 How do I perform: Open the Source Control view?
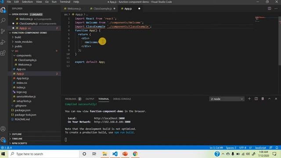[x=3, y=31]
